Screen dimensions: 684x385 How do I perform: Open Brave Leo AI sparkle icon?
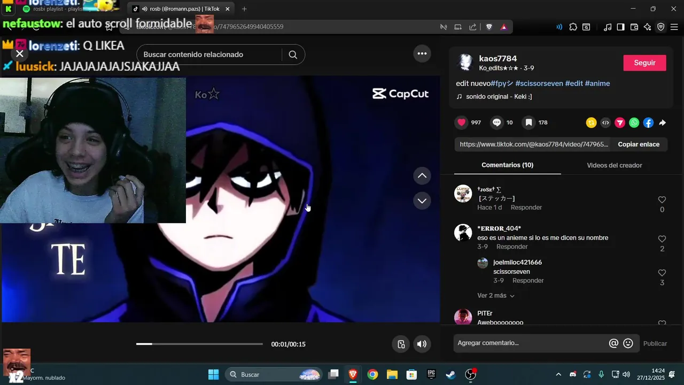point(647,27)
